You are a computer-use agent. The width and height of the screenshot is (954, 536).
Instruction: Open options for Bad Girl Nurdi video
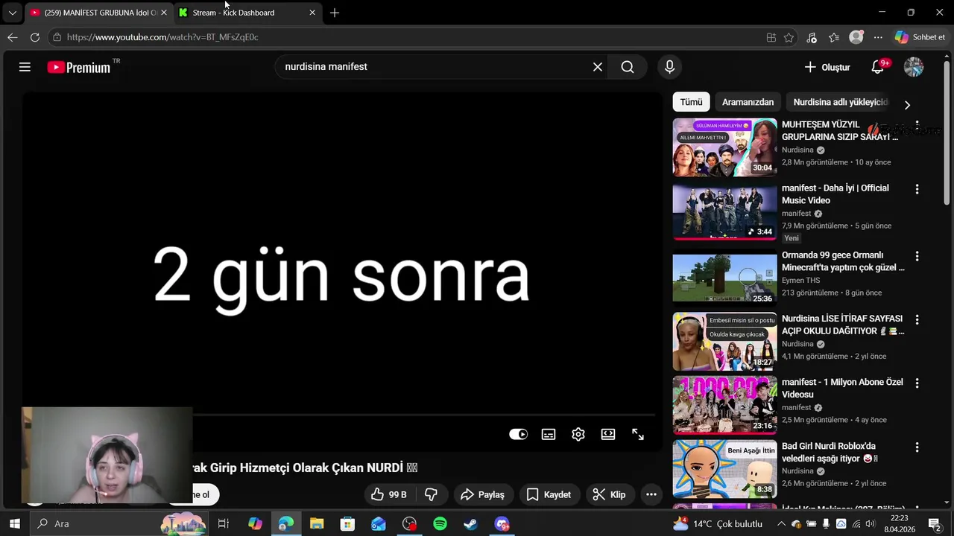pyautogui.click(x=917, y=447)
